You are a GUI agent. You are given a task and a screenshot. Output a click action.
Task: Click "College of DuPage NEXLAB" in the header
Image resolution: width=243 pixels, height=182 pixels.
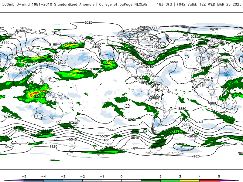pyautogui.click(x=123, y=4)
